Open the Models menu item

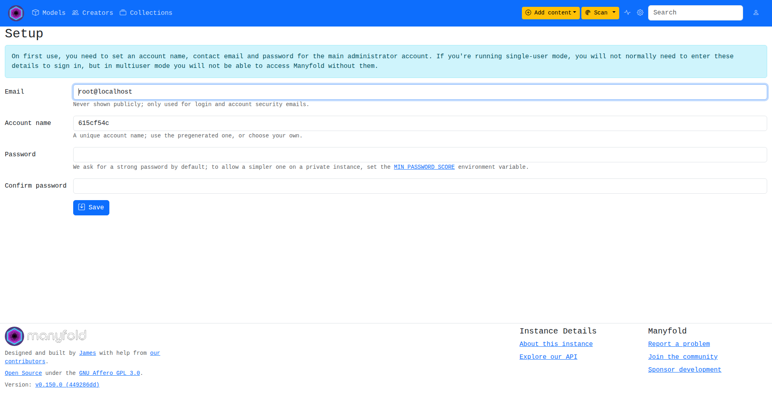[x=49, y=13]
